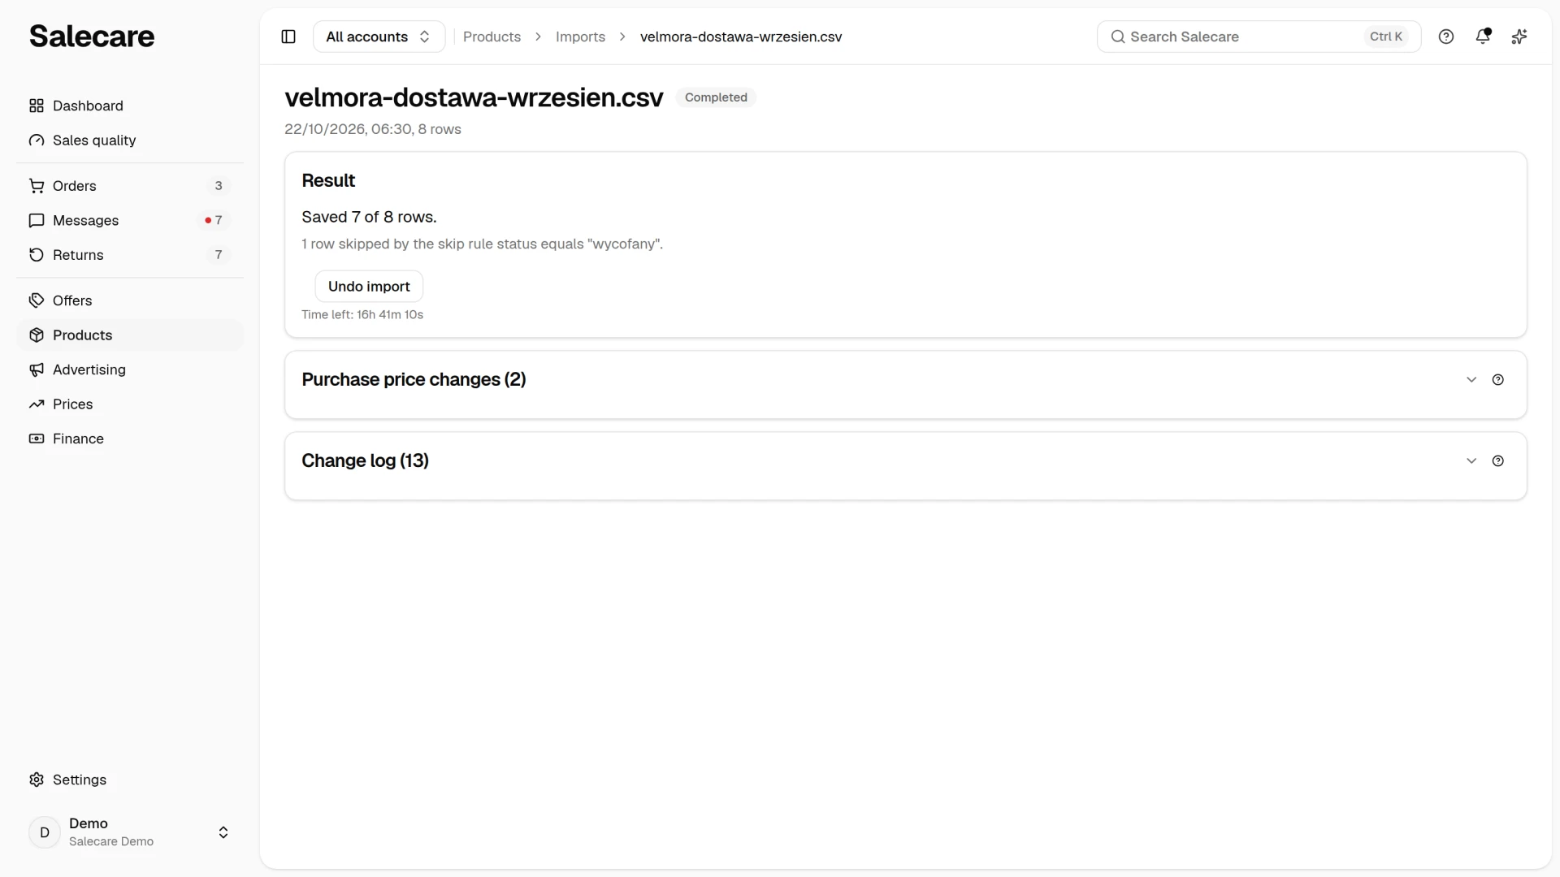
Task: Go to Products breadcrumb
Action: pos(492,37)
